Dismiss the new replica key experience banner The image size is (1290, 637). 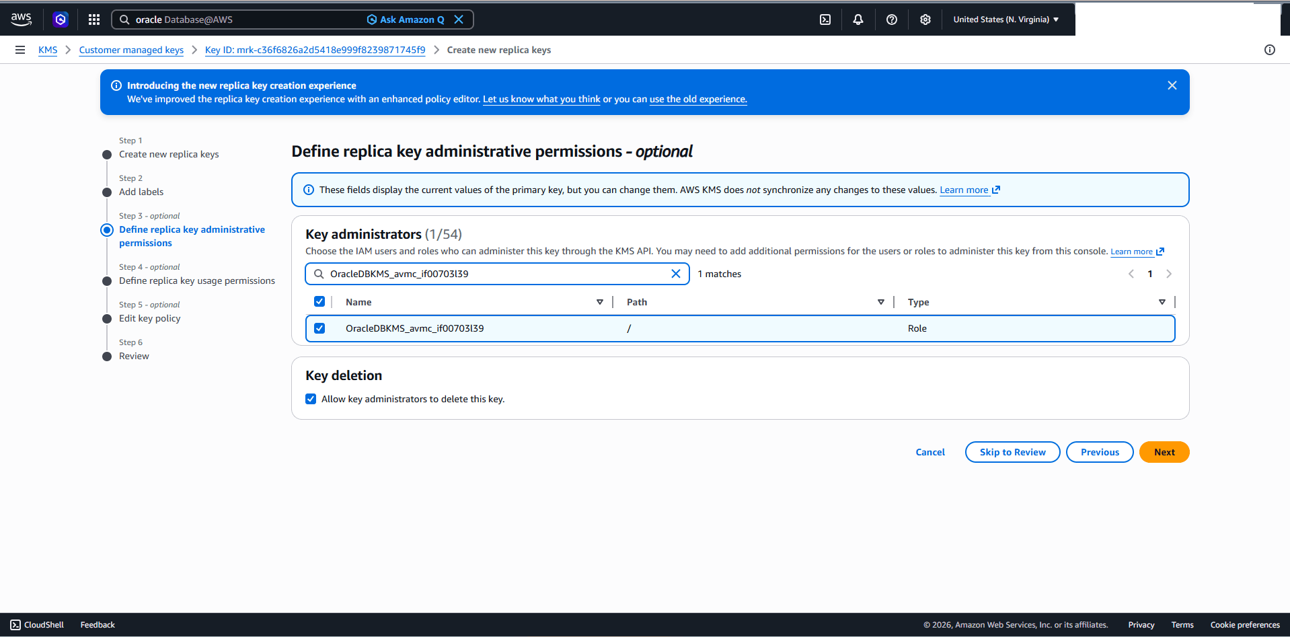1172,85
